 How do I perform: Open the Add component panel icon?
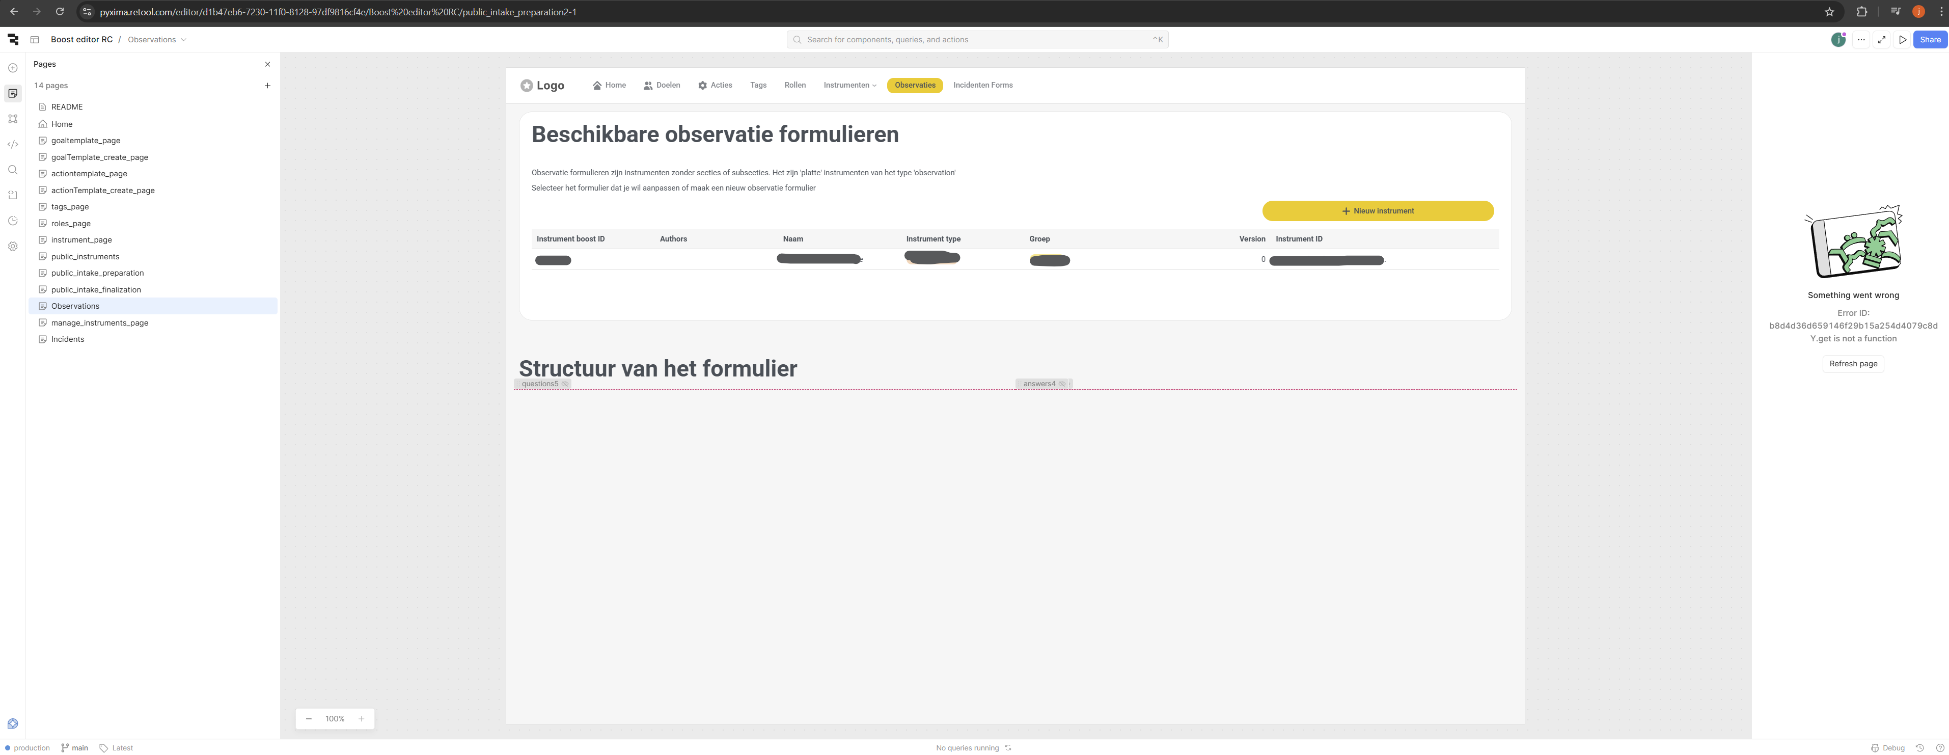[13, 68]
